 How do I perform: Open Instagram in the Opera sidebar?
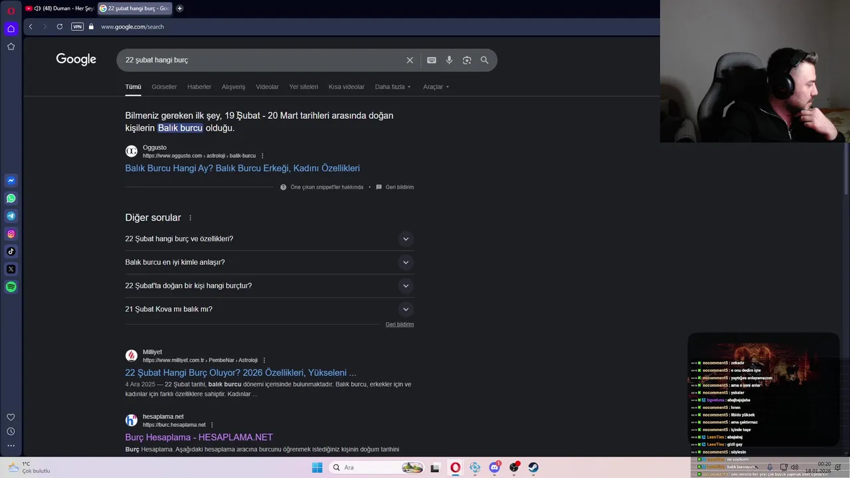11,234
